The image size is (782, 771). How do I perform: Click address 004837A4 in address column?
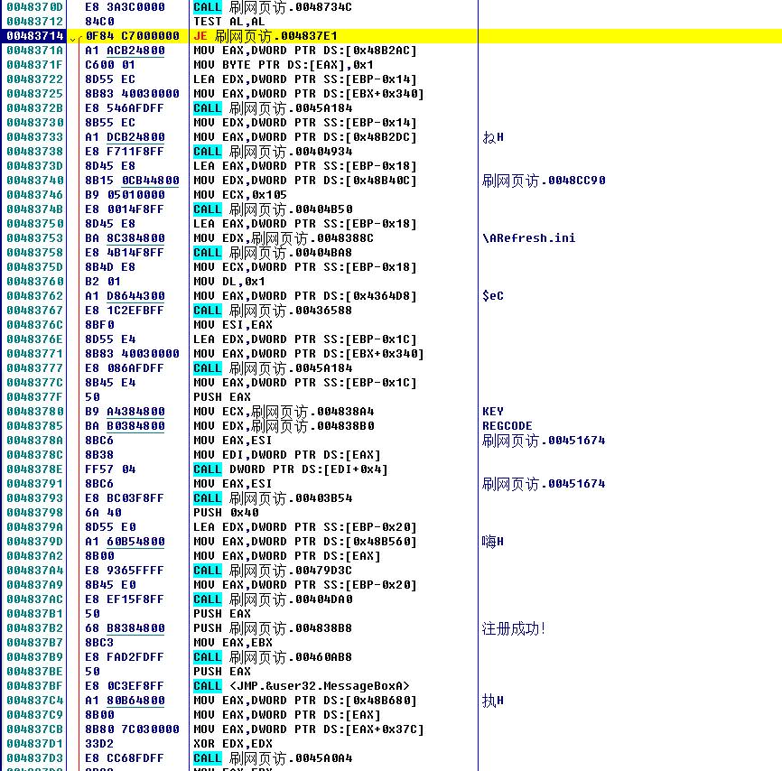[x=35, y=571]
